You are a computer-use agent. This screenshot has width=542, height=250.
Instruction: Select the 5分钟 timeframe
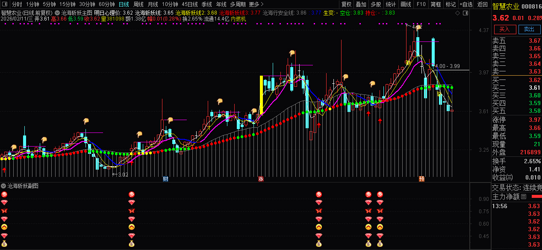(x=49, y=4)
